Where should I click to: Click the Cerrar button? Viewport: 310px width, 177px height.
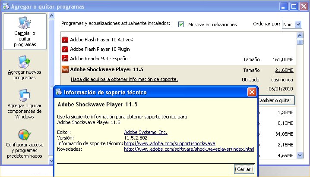(x=244, y=169)
